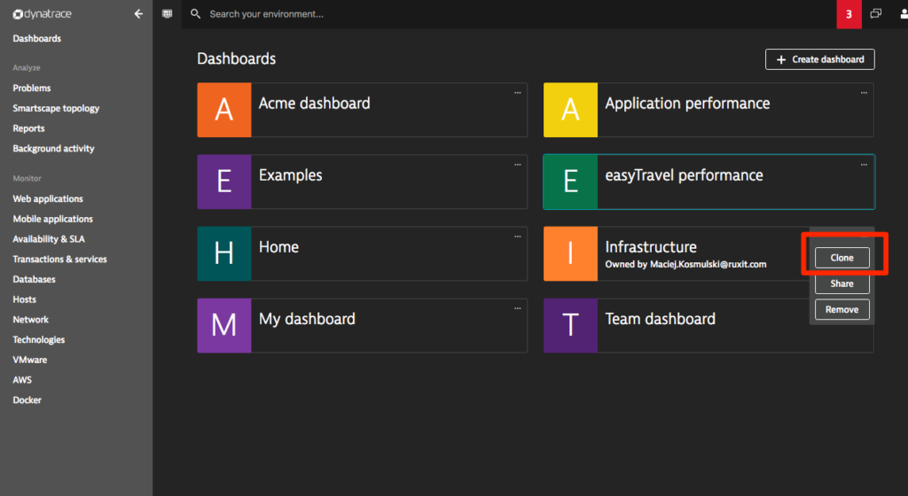The height and width of the screenshot is (496, 908).
Task: Click Create dashboard button
Action: click(x=820, y=59)
